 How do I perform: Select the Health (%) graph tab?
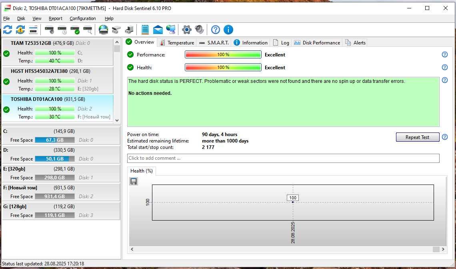click(142, 171)
